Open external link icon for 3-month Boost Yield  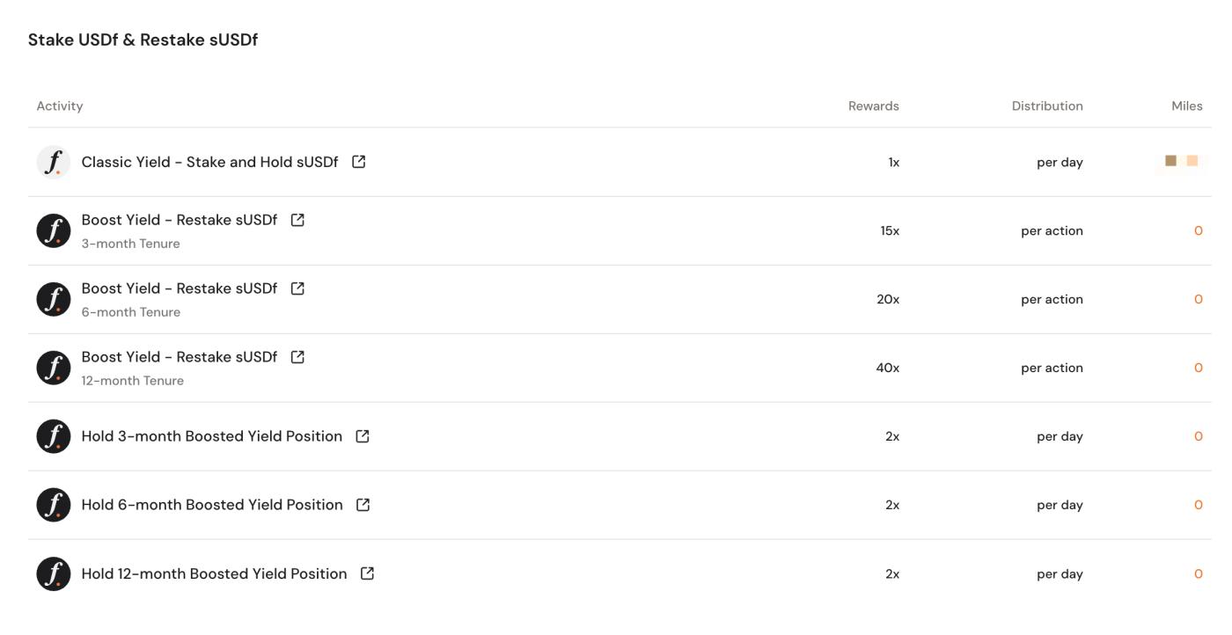coord(297,220)
